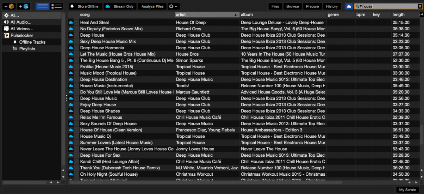424x194 pixels.
Task: Switch to album art list view
Action: tap(56, 6)
